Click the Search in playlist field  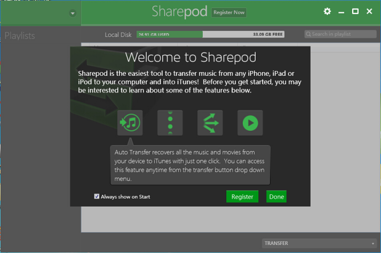point(340,34)
